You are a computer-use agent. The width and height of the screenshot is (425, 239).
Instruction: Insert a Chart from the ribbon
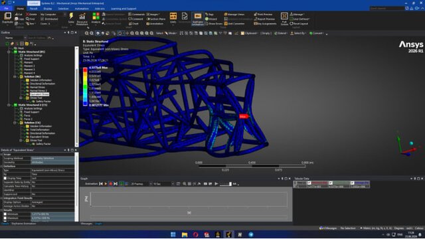[x=134, y=24]
